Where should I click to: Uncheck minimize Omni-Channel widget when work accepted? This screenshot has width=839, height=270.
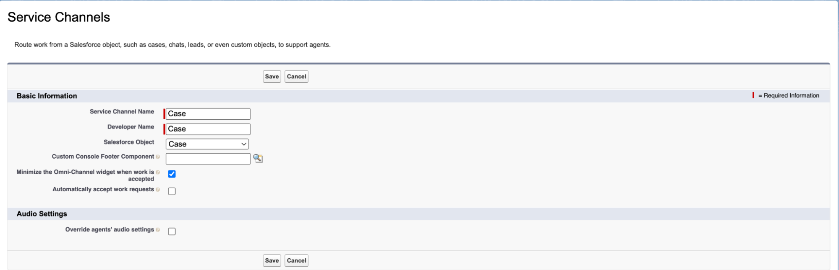(172, 174)
